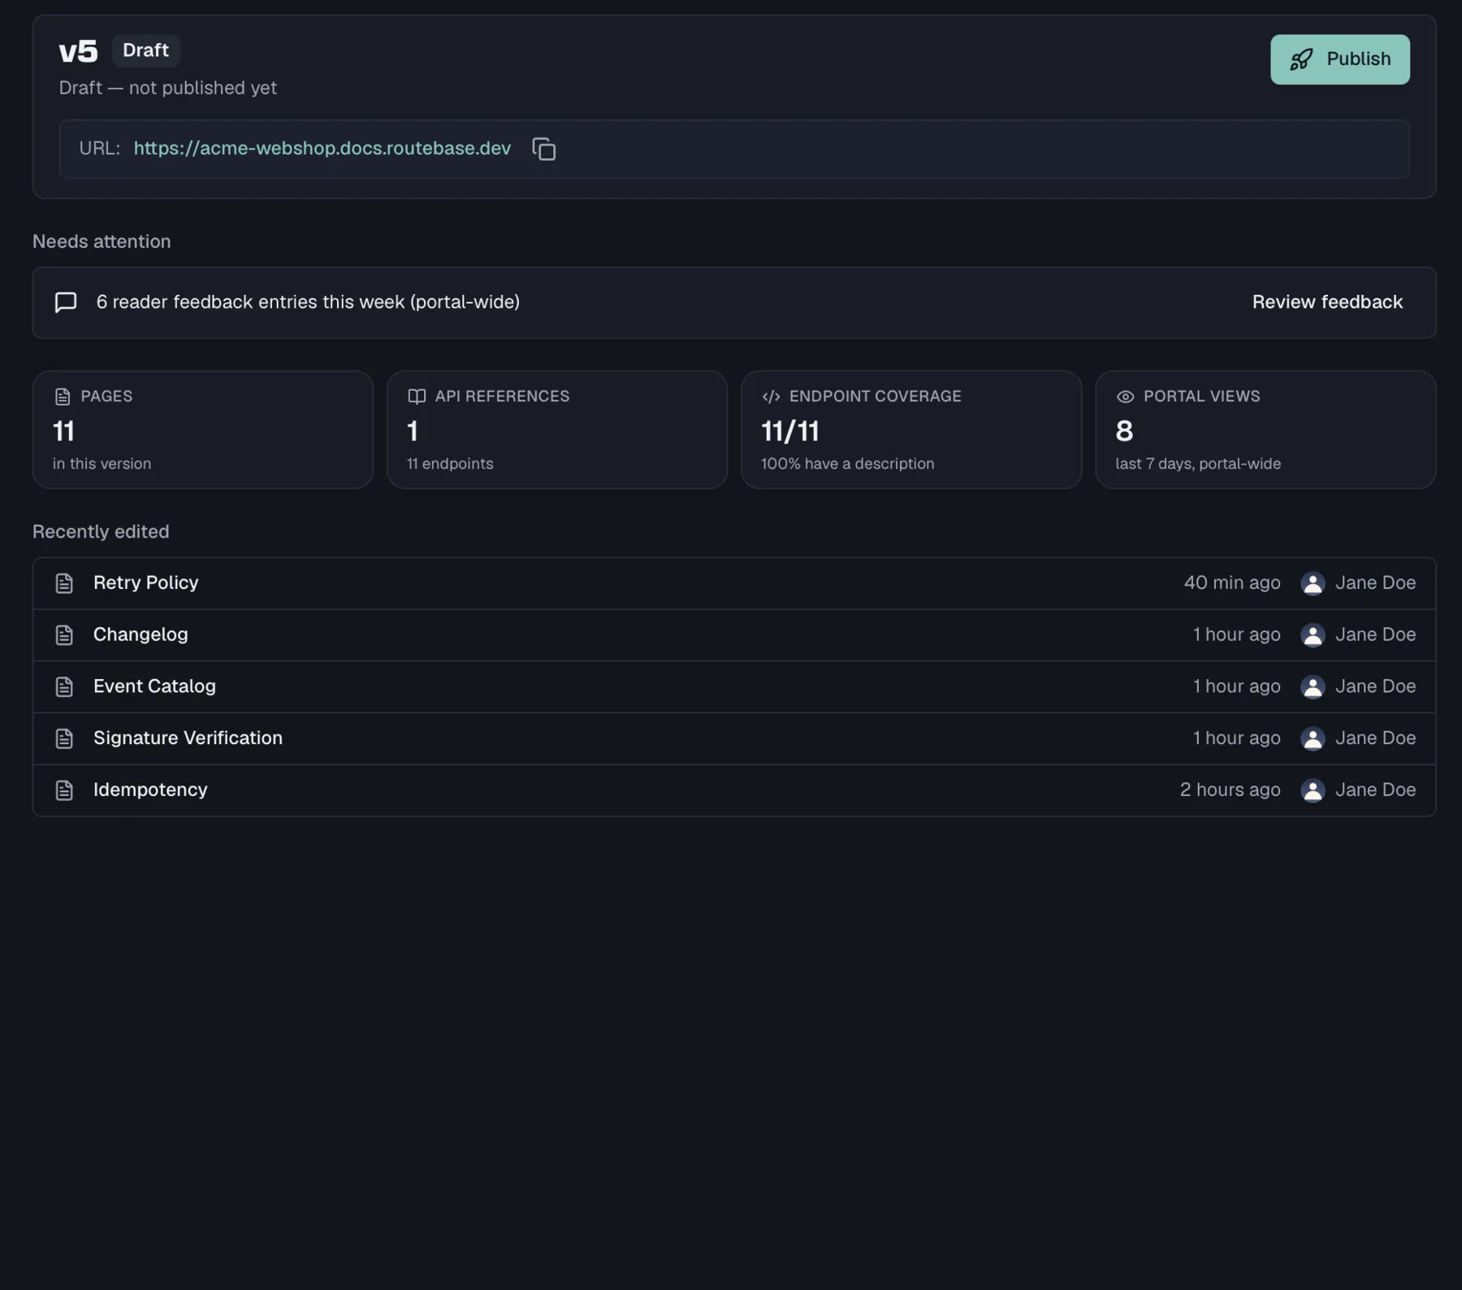Open the Idempotency page
The height and width of the screenshot is (1290, 1462).
pos(734,790)
